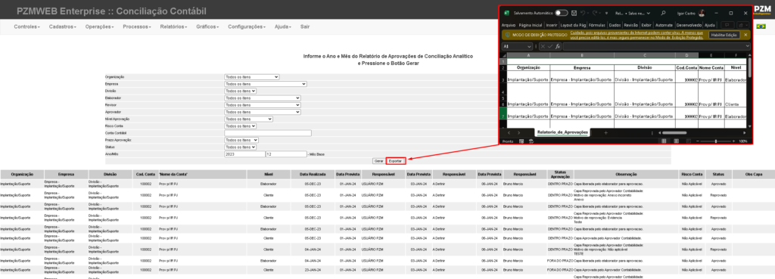775x279 pixels.
Task: Click the year field showing 2023
Action: coord(244,154)
